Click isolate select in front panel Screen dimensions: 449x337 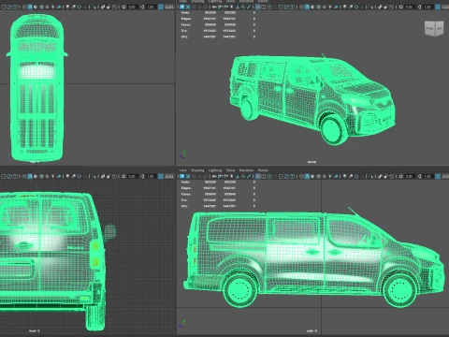[94, 176]
